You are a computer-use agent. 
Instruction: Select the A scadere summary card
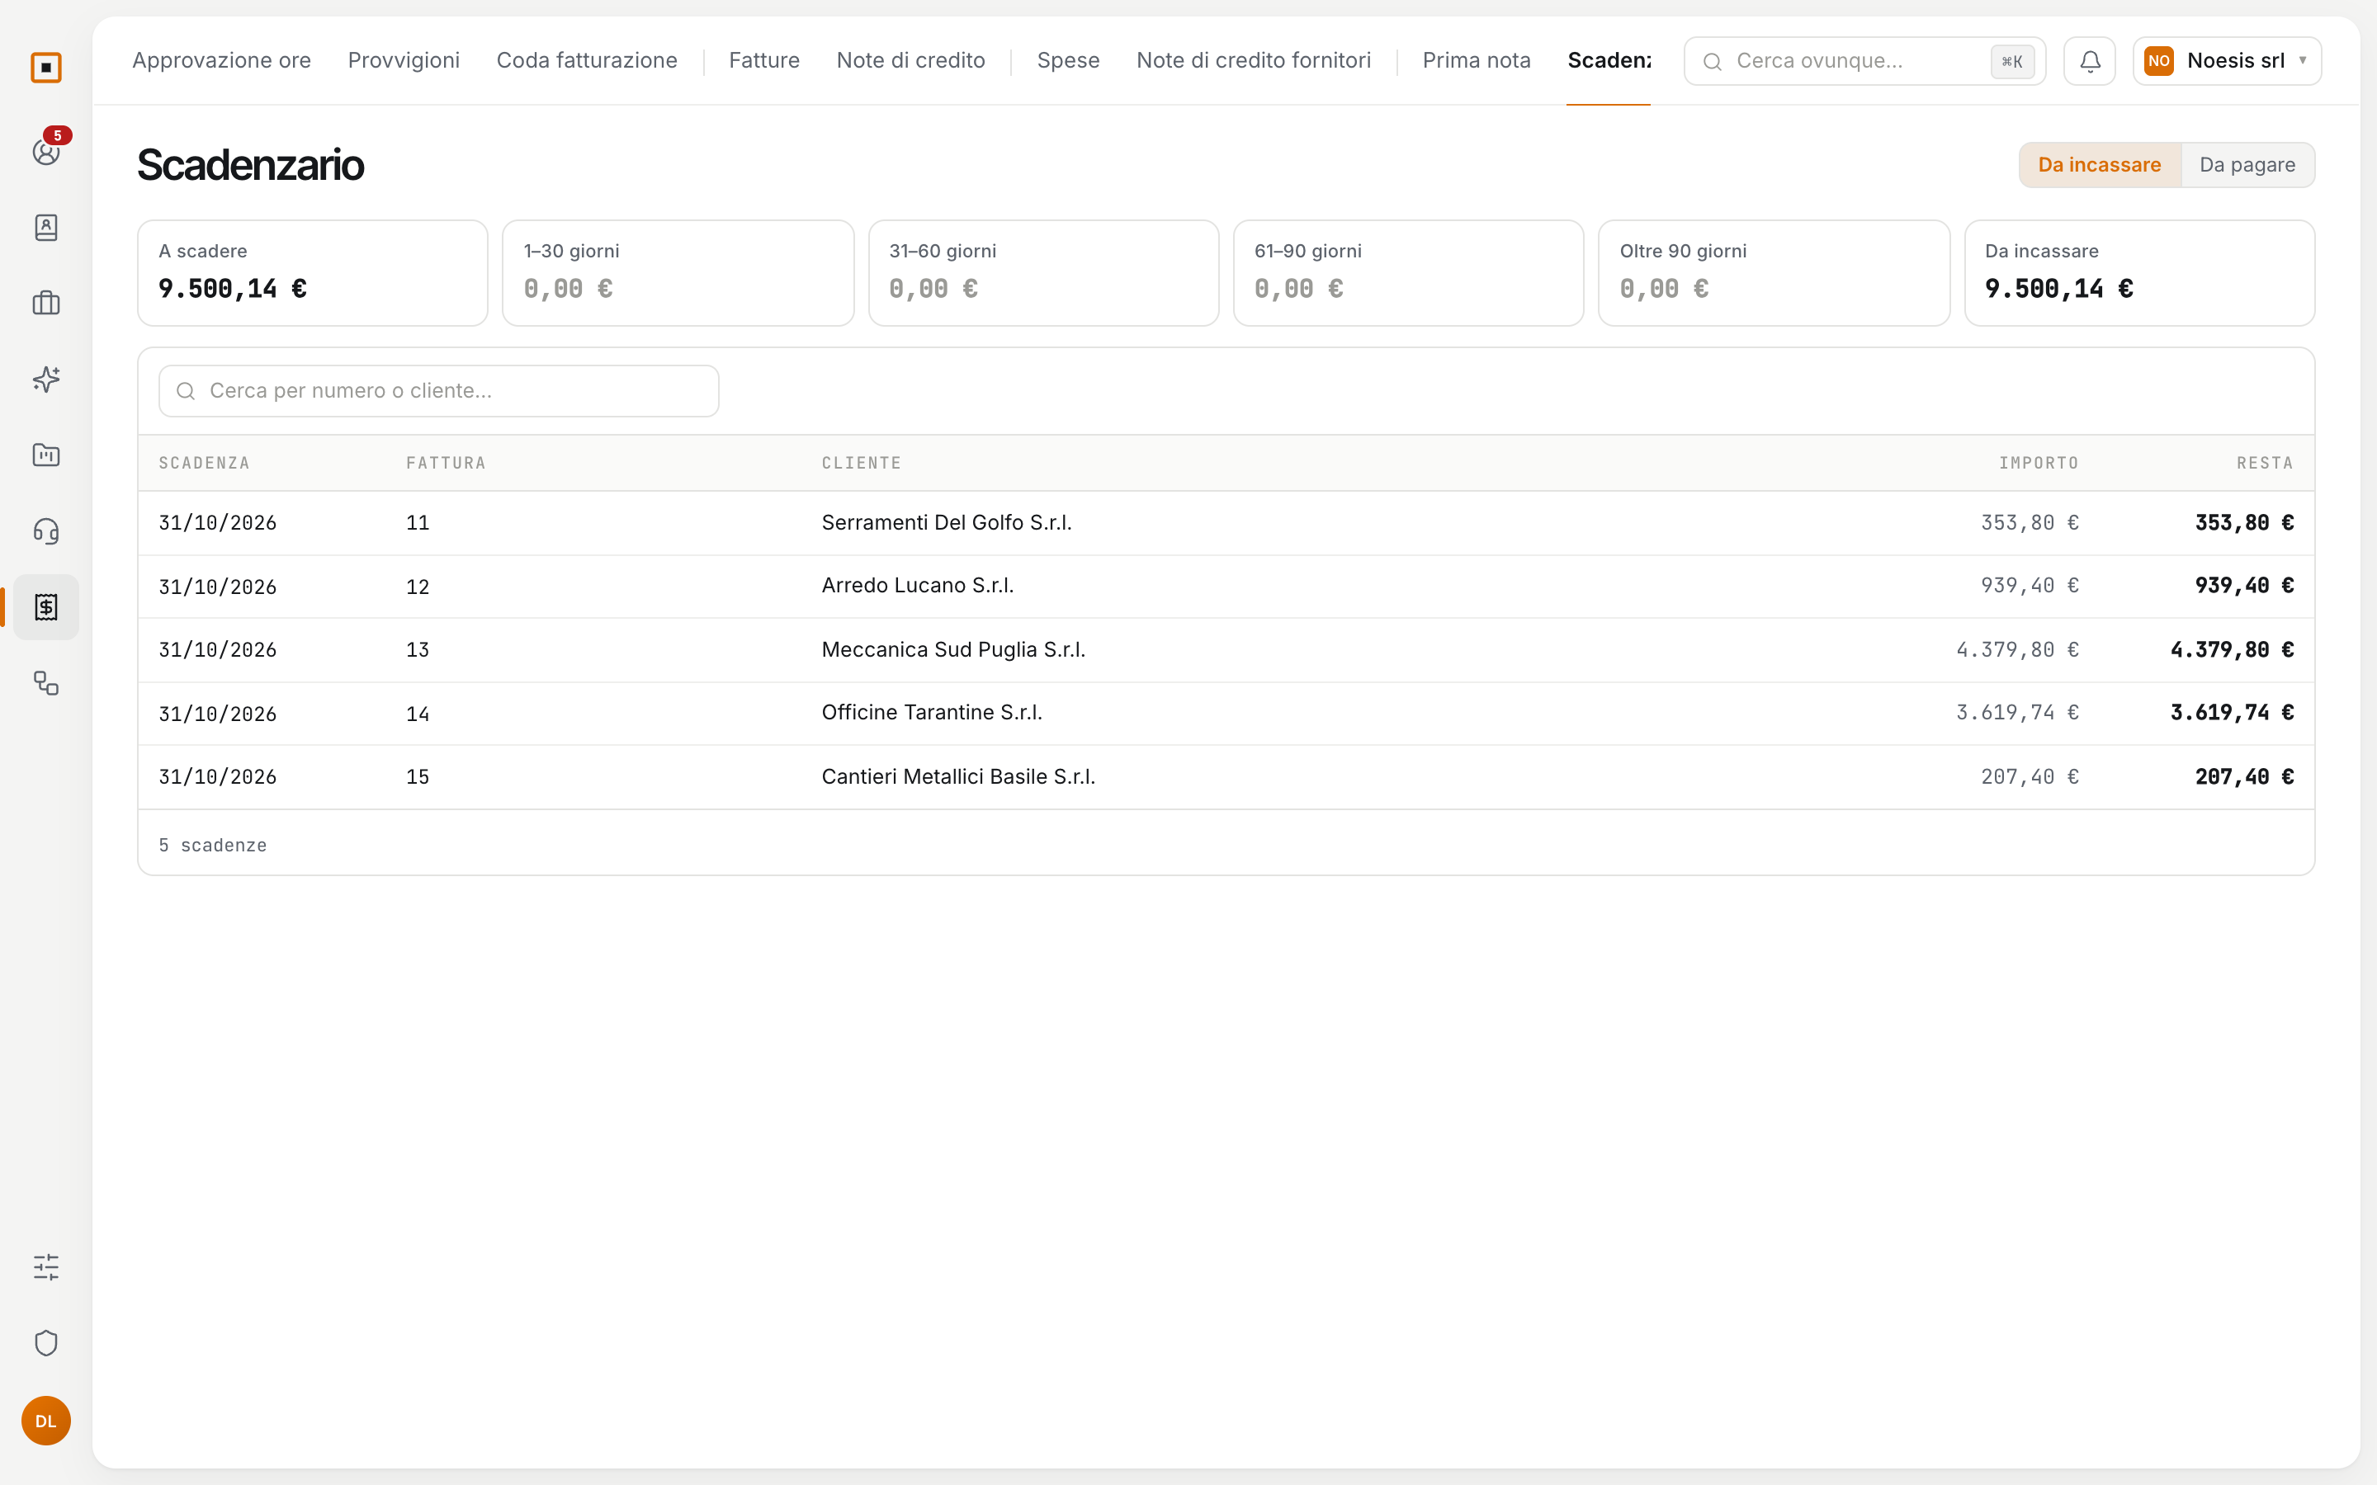point(312,273)
